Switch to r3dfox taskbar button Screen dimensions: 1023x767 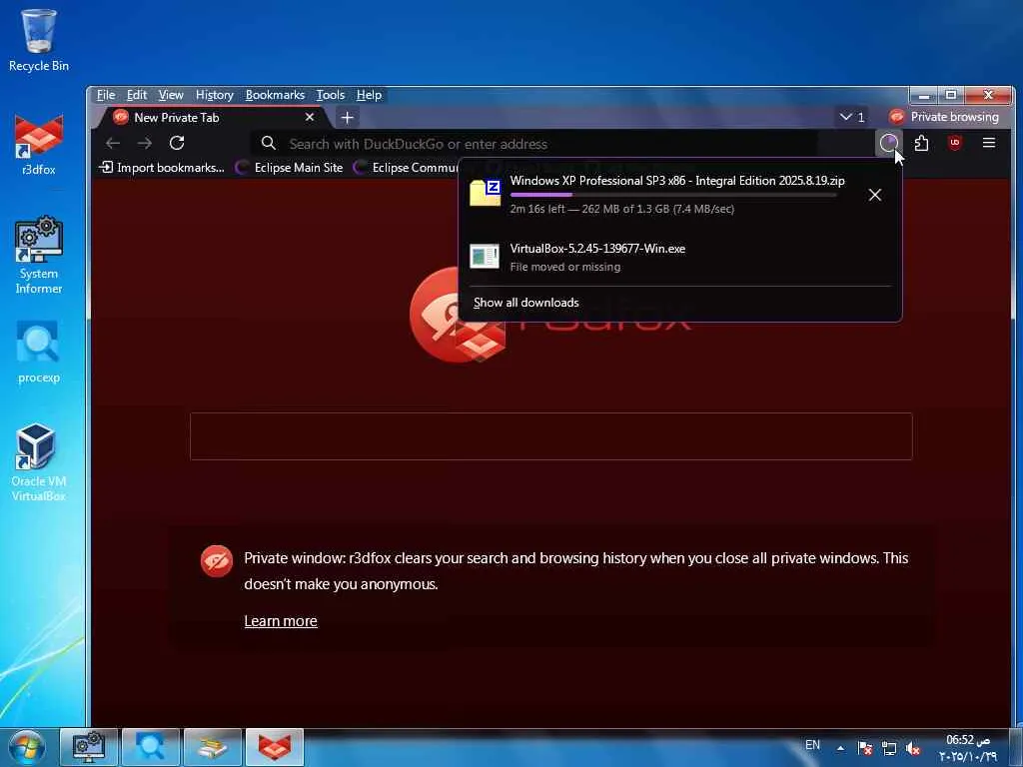pyautogui.click(x=275, y=747)
